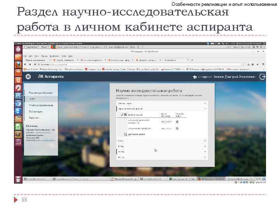Switch to the active ЛК Аспиранта tab
Image resolution: width=280 pixels, height=210 pixels.
click(176, 60)
